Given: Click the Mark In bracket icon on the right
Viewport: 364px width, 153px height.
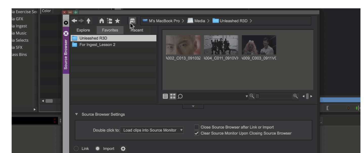Looking at the screenshot, I should click(328, 108).
